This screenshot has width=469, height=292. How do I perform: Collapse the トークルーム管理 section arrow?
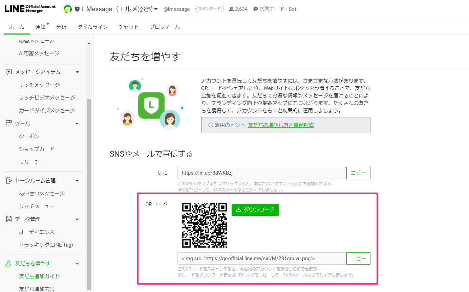77,181
